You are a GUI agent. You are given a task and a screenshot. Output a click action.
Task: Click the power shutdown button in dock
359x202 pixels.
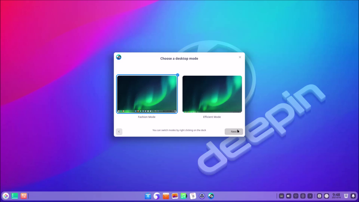327,196
